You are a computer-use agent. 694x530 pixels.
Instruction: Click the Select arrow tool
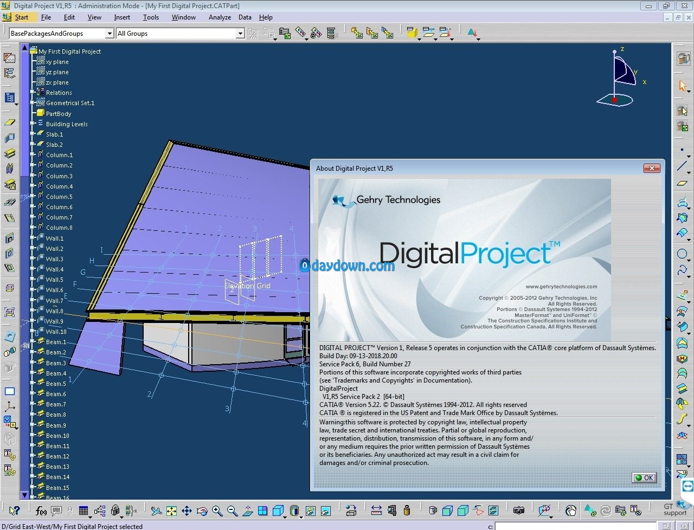(x=683, y=86)
